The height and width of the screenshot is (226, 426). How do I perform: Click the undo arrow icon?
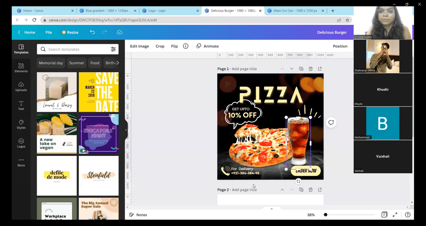(x=92, y=32)
